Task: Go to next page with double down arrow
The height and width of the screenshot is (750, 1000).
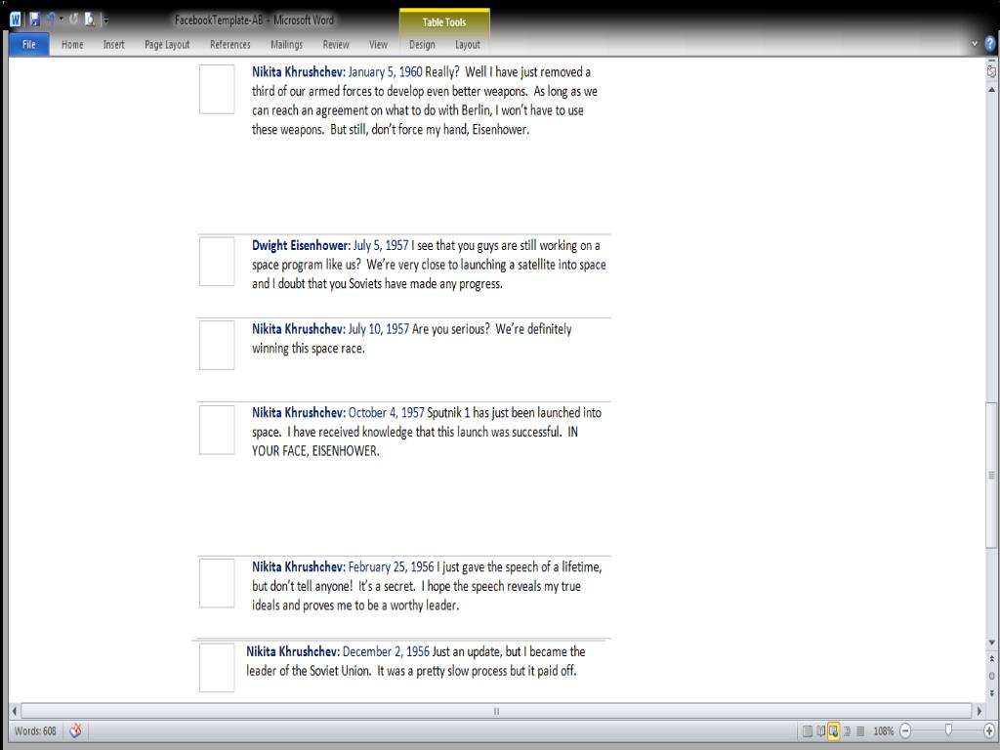Action: click(x=991, y=692)
